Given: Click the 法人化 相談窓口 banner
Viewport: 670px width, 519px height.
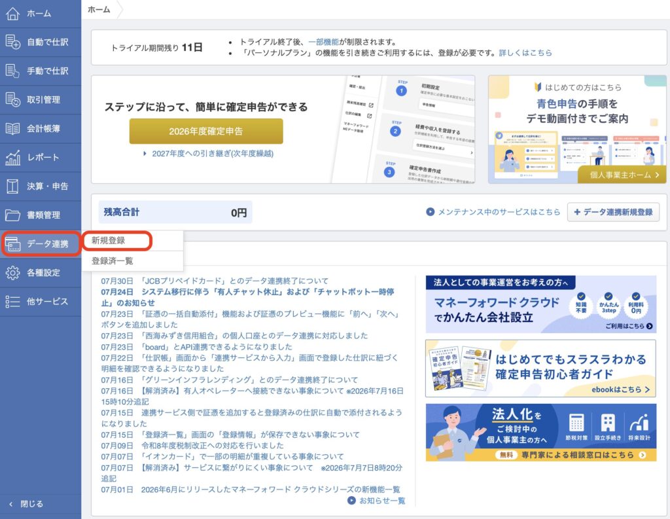Looking at the screenshot, I should point(541,432).
